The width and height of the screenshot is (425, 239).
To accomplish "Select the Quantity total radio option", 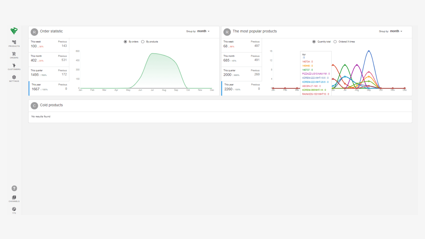I will coord(314,42).
